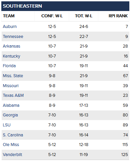The height and width of the screenshot is (162, 131).
Task: Click the SOUTHEASTERN conference title bar
Action: [x=65, y=6]
